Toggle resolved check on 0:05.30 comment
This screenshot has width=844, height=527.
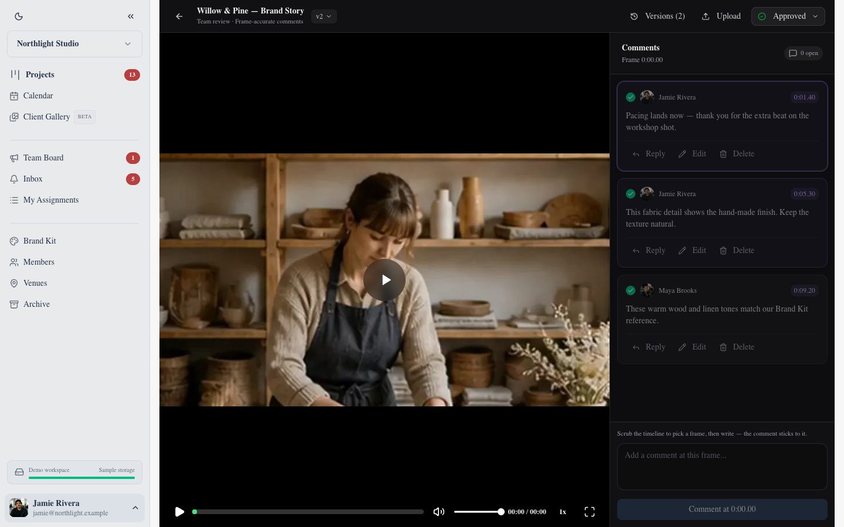[631, 194]
